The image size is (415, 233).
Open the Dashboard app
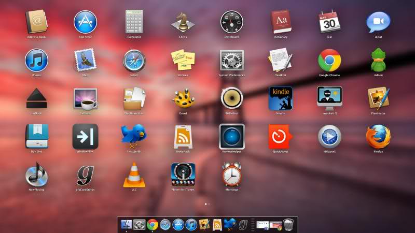[231, 22]
